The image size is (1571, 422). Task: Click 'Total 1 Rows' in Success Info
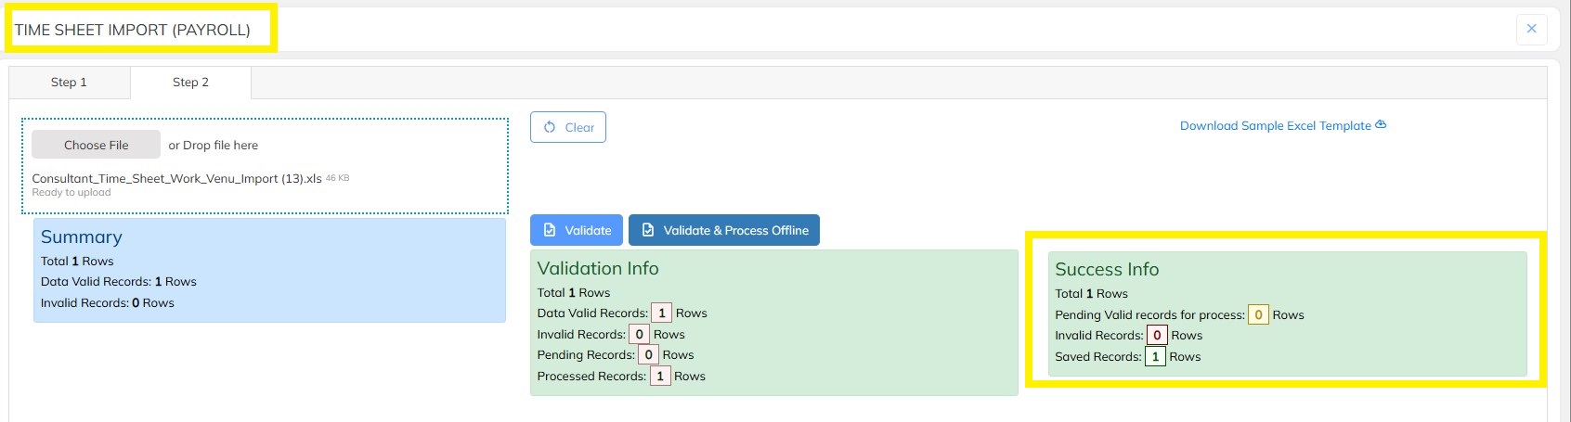1091,294
